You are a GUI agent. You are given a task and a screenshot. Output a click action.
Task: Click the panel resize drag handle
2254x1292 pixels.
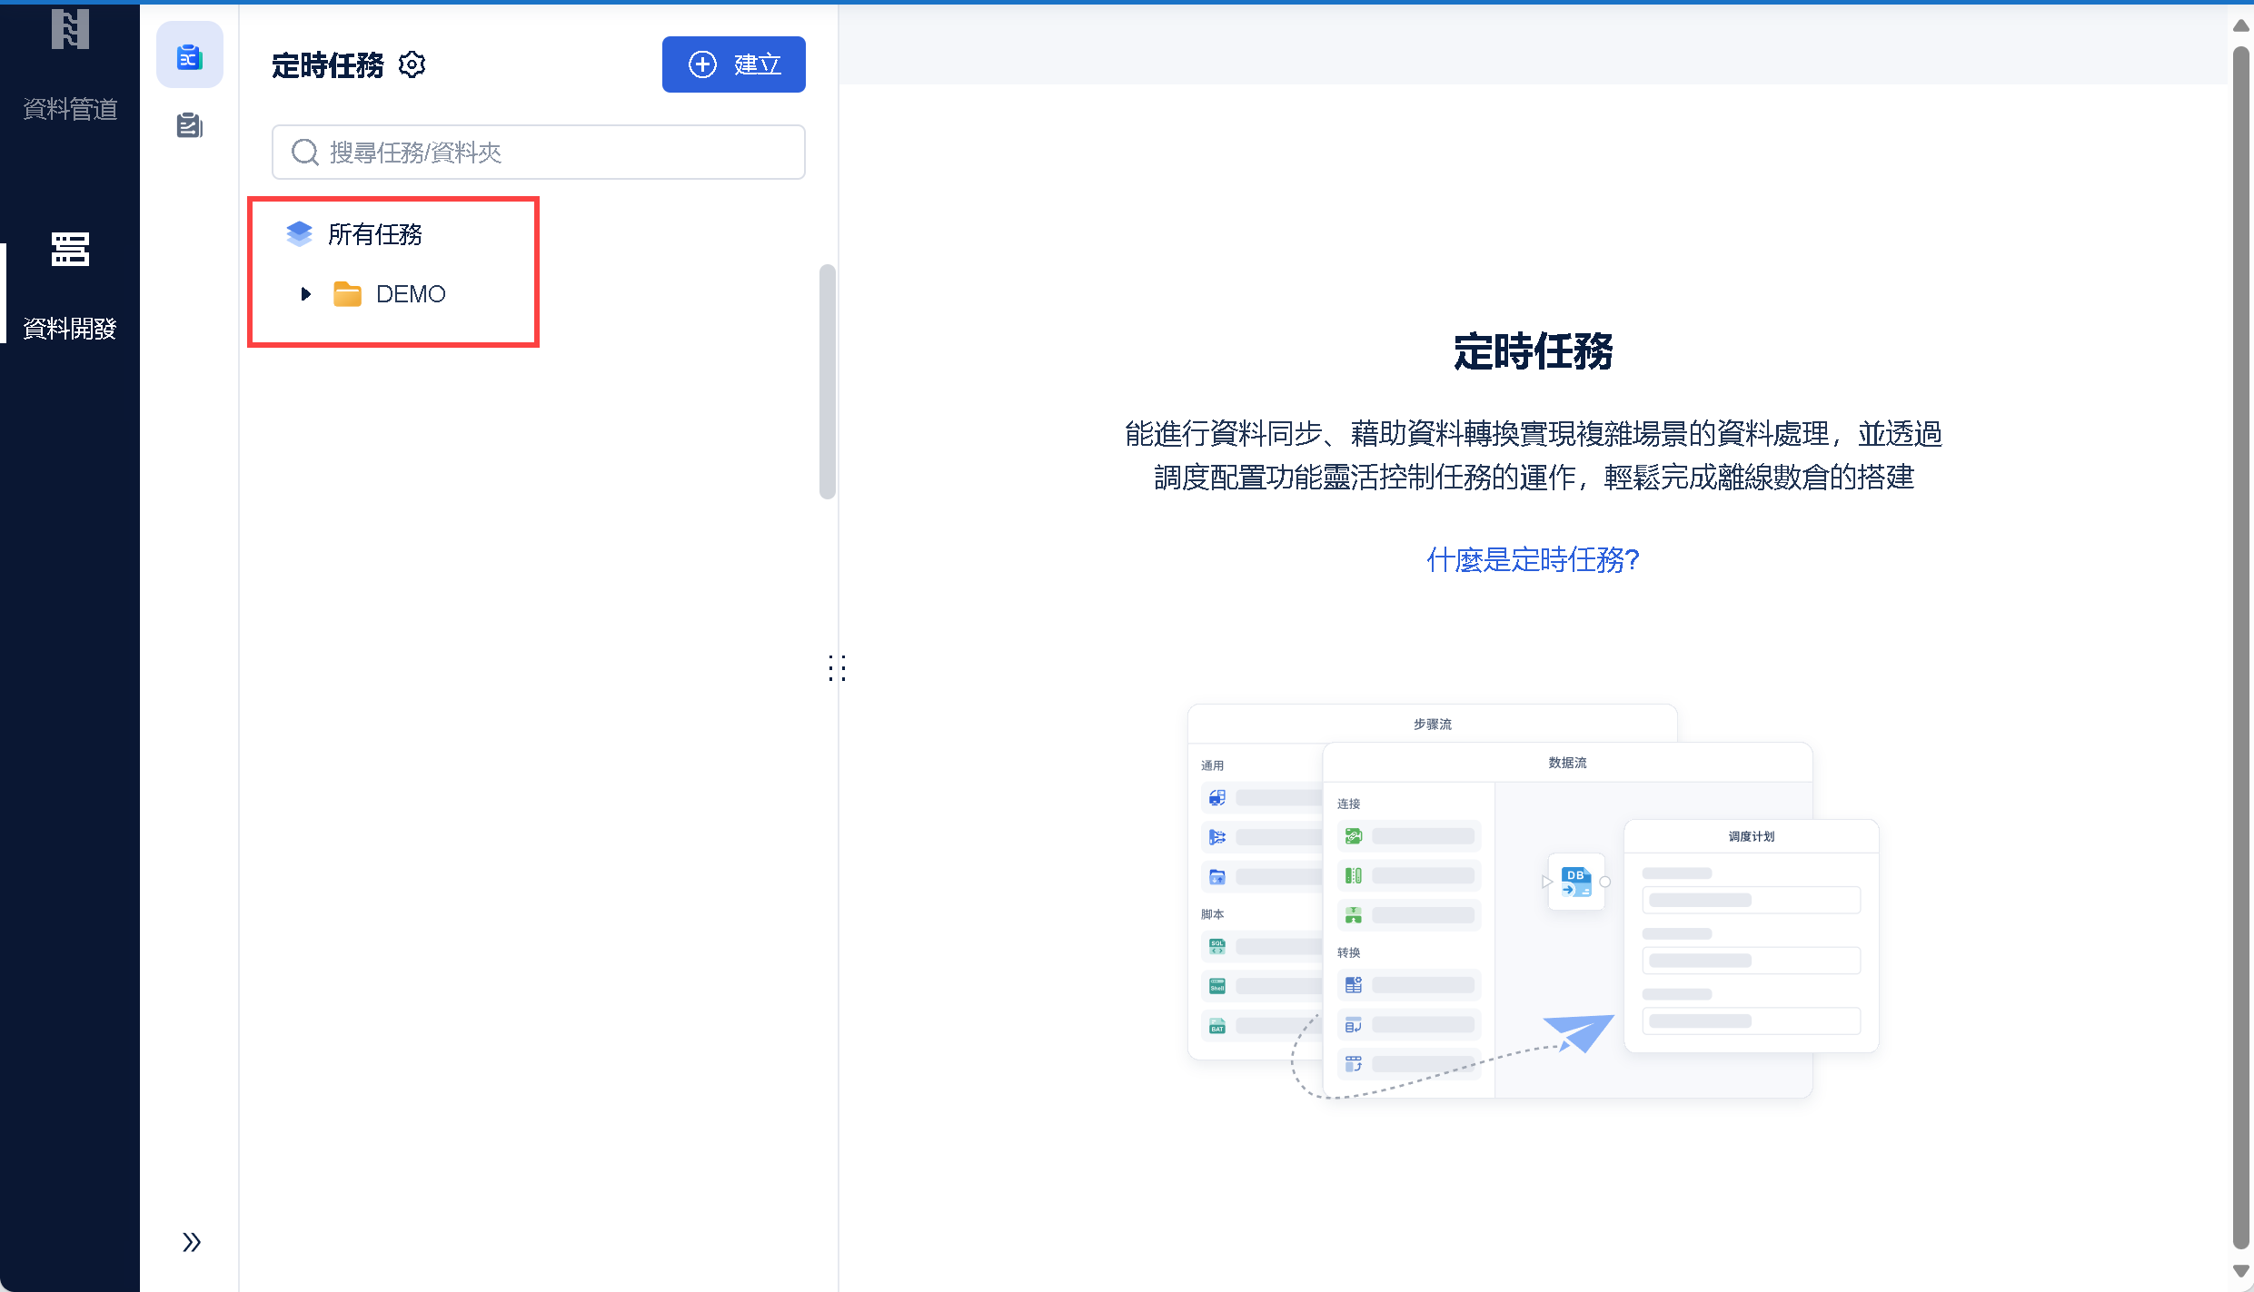[x=837, y=668]
